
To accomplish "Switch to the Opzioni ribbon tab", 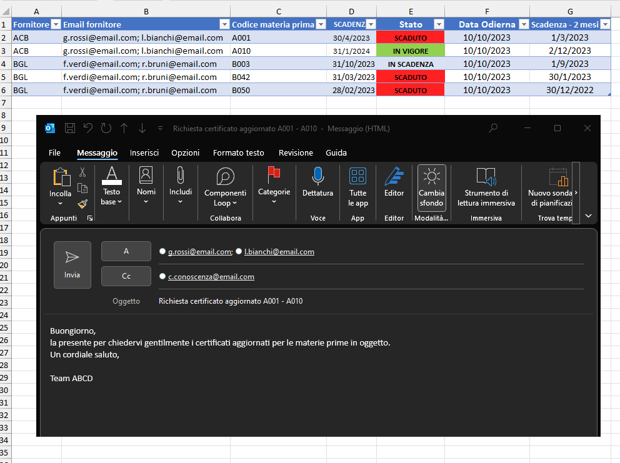I will coord(185,152).
